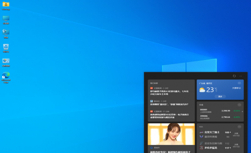Click the source icon under the photo
251x153 pixels.
[x=151, y=148]
